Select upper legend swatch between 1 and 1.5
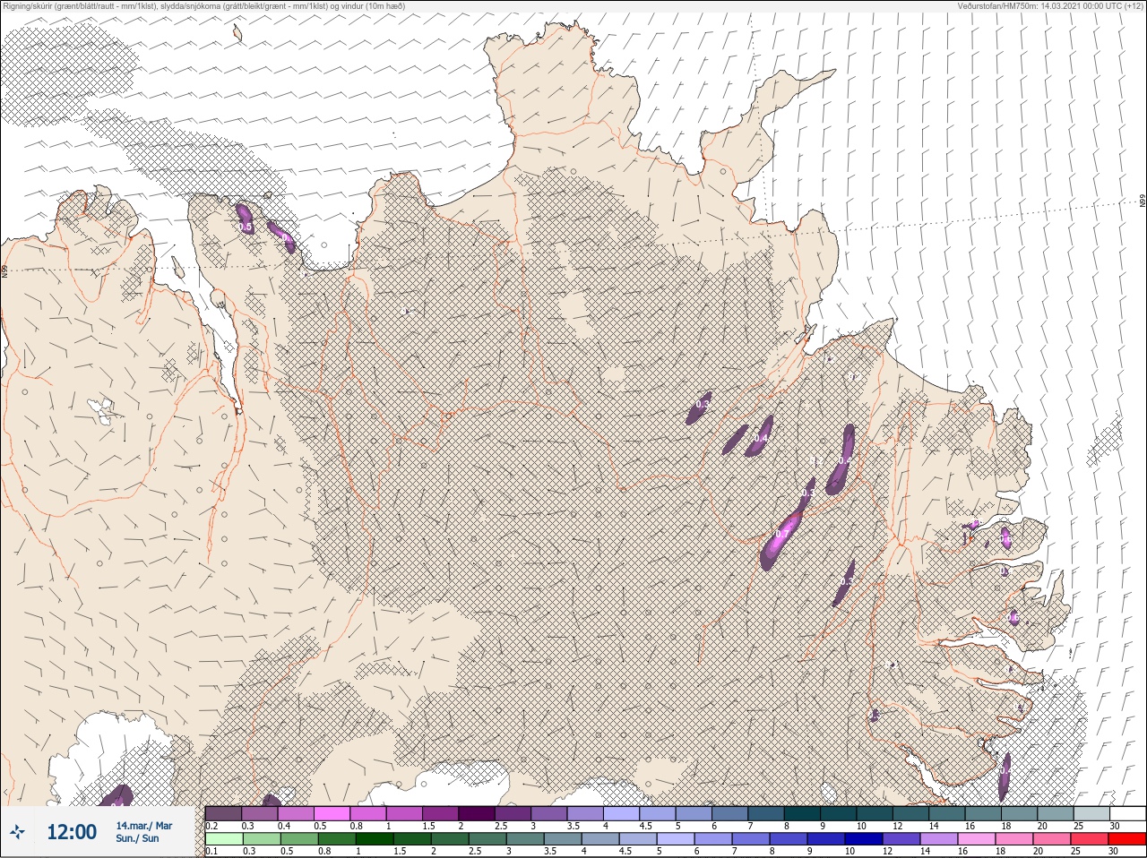Viewport: 1147px width, 858px height. [x=404, y=814]
